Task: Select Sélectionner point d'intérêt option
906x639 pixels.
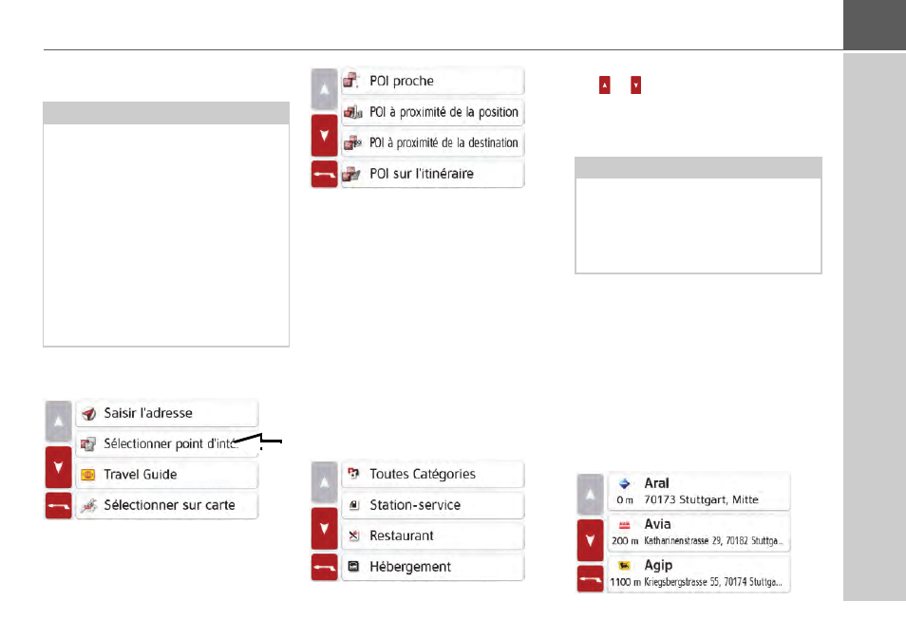Action: pyautogui.click(x=166, y=443)
